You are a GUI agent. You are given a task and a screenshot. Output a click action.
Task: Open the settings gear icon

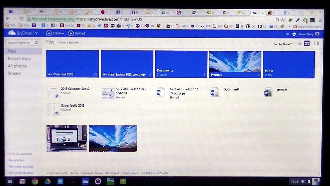pyautogui.click(x=294, y=34)
